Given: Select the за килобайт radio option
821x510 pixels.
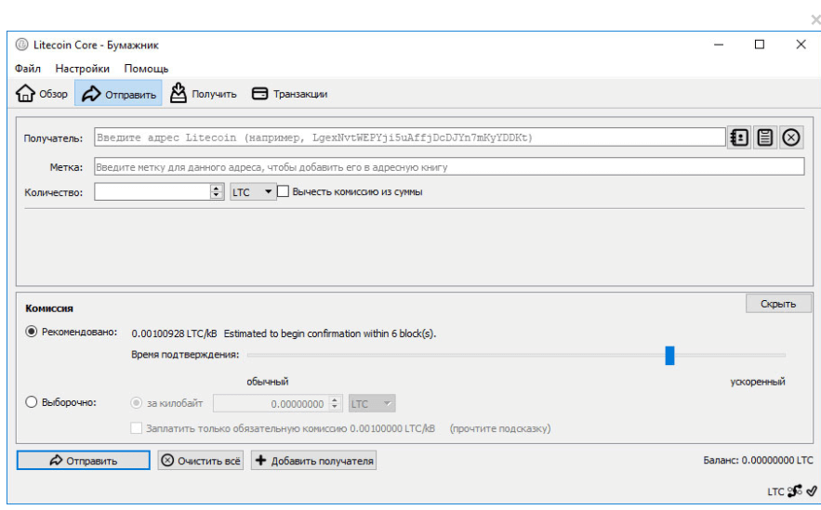Looking at the screenshot, I should [136, 403].
